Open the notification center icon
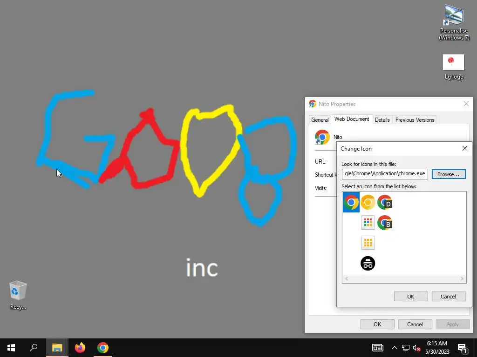 pos(462,348)
